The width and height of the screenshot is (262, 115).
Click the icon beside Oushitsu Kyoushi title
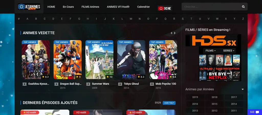(24, 84)
